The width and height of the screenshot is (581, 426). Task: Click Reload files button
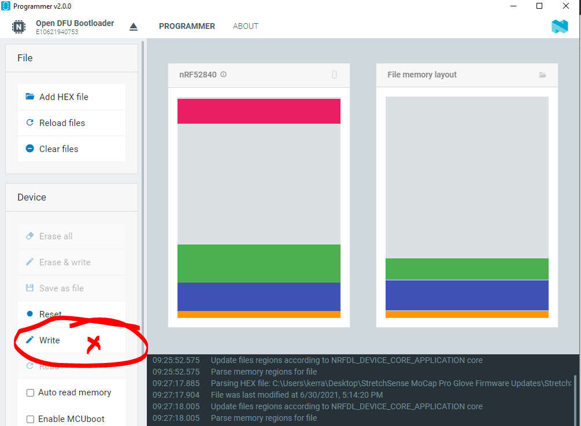click(72, 123)
